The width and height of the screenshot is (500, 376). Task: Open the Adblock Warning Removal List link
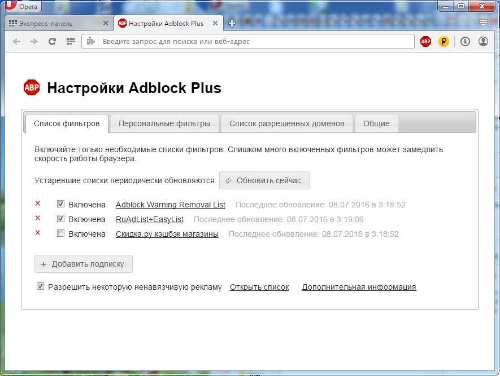(x=170, y=205)
